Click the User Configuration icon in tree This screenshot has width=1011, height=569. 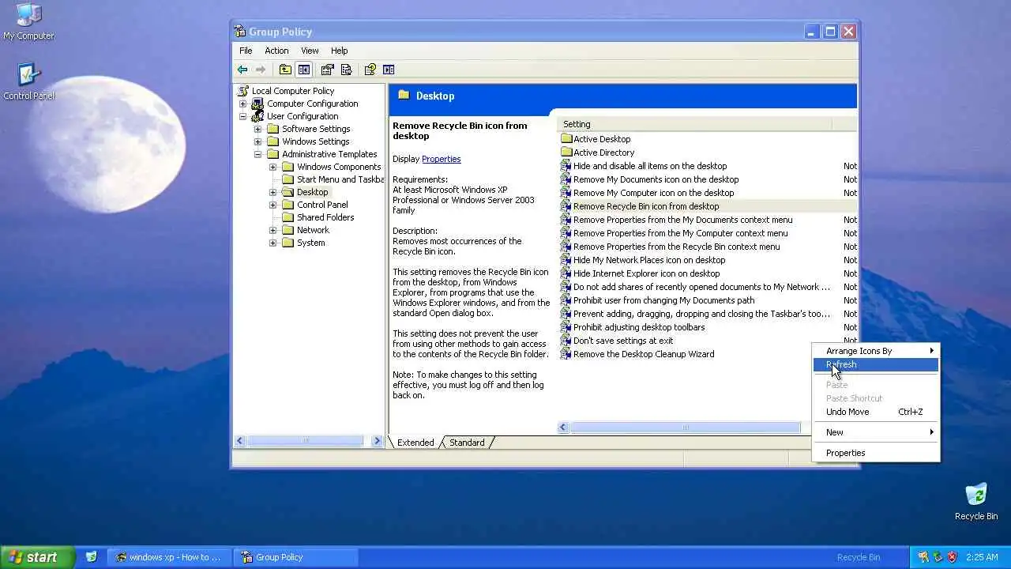(x=257, y=116)
